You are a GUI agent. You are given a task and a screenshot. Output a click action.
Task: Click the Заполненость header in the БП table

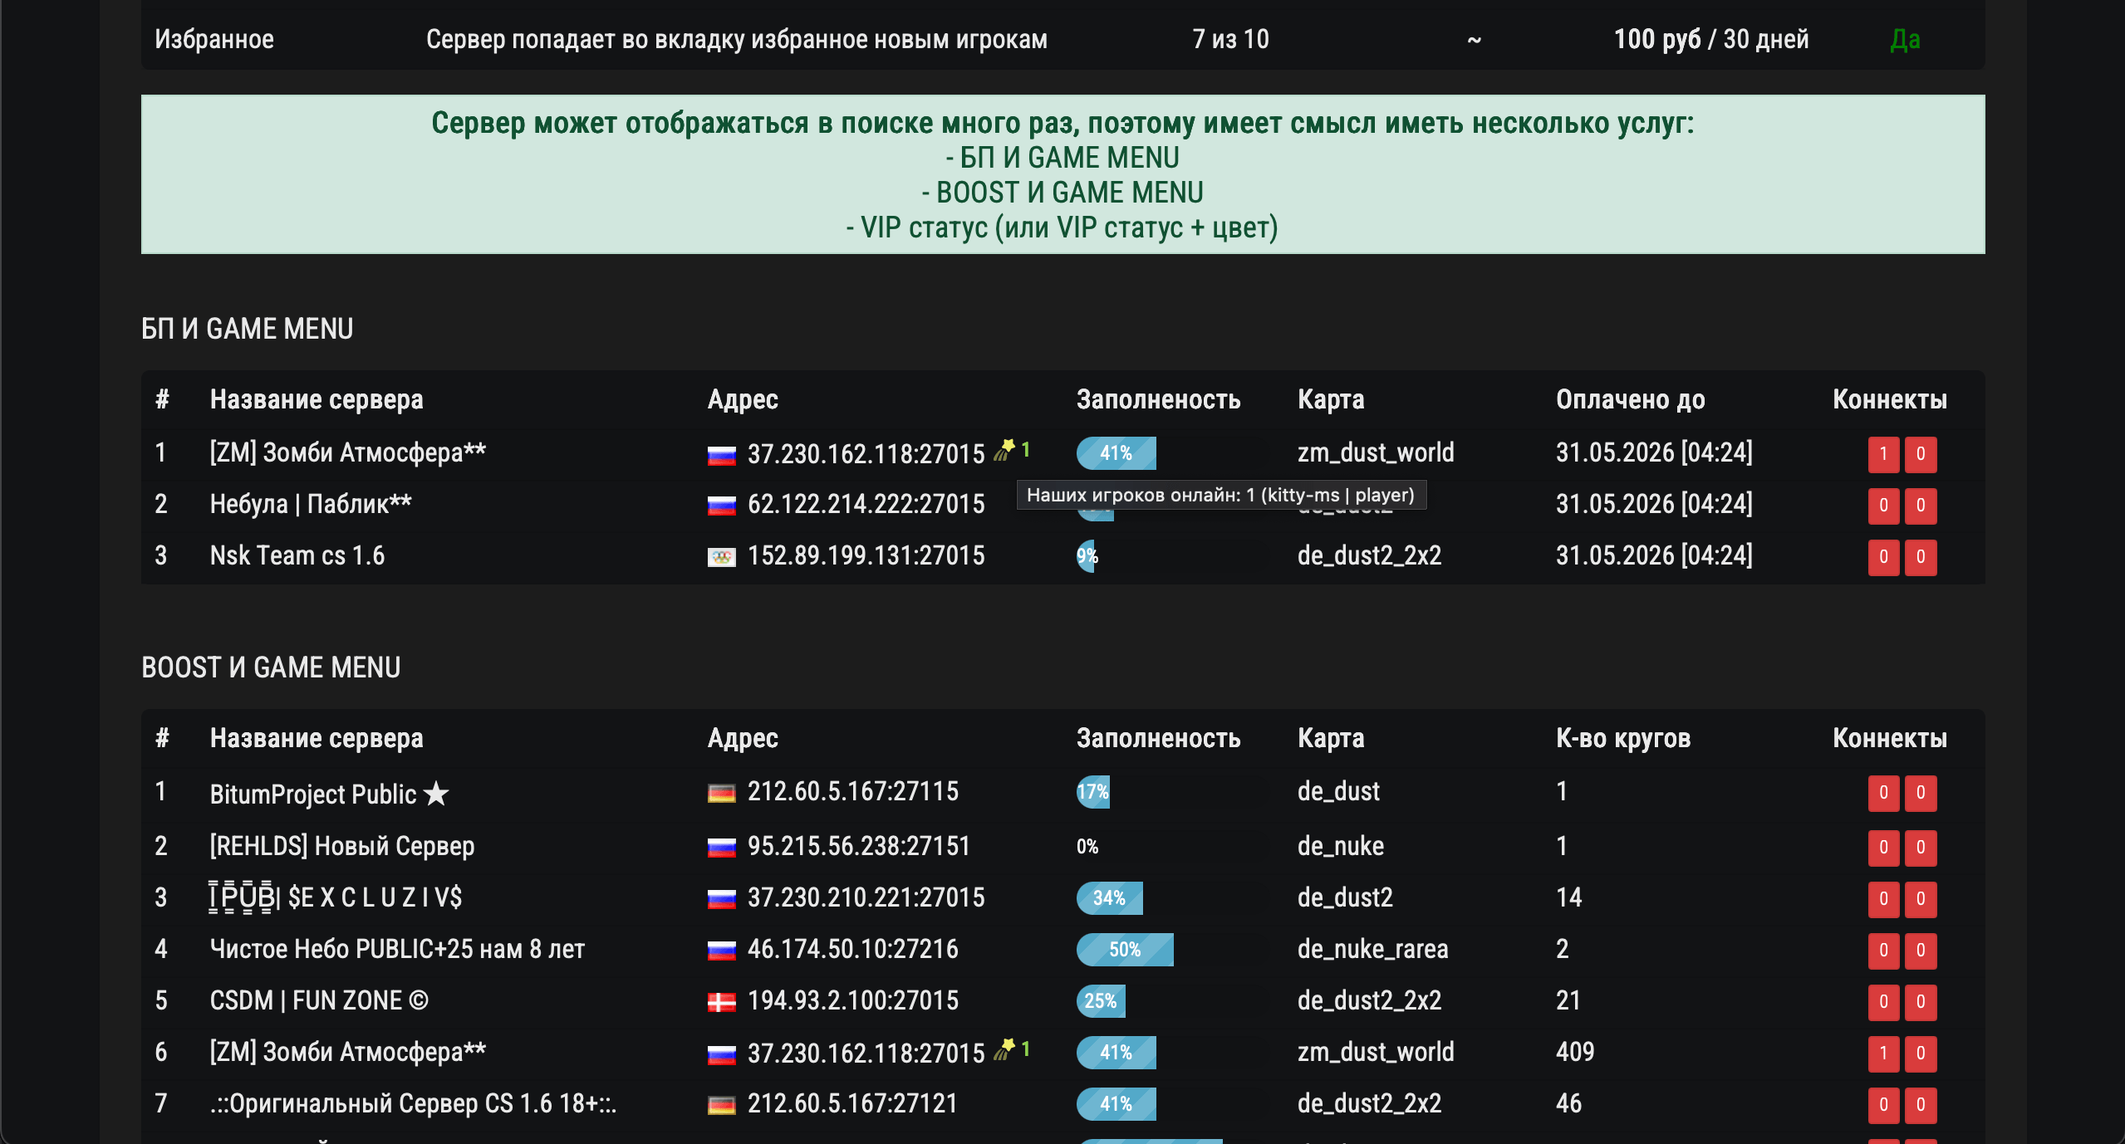pos(1158,399)
